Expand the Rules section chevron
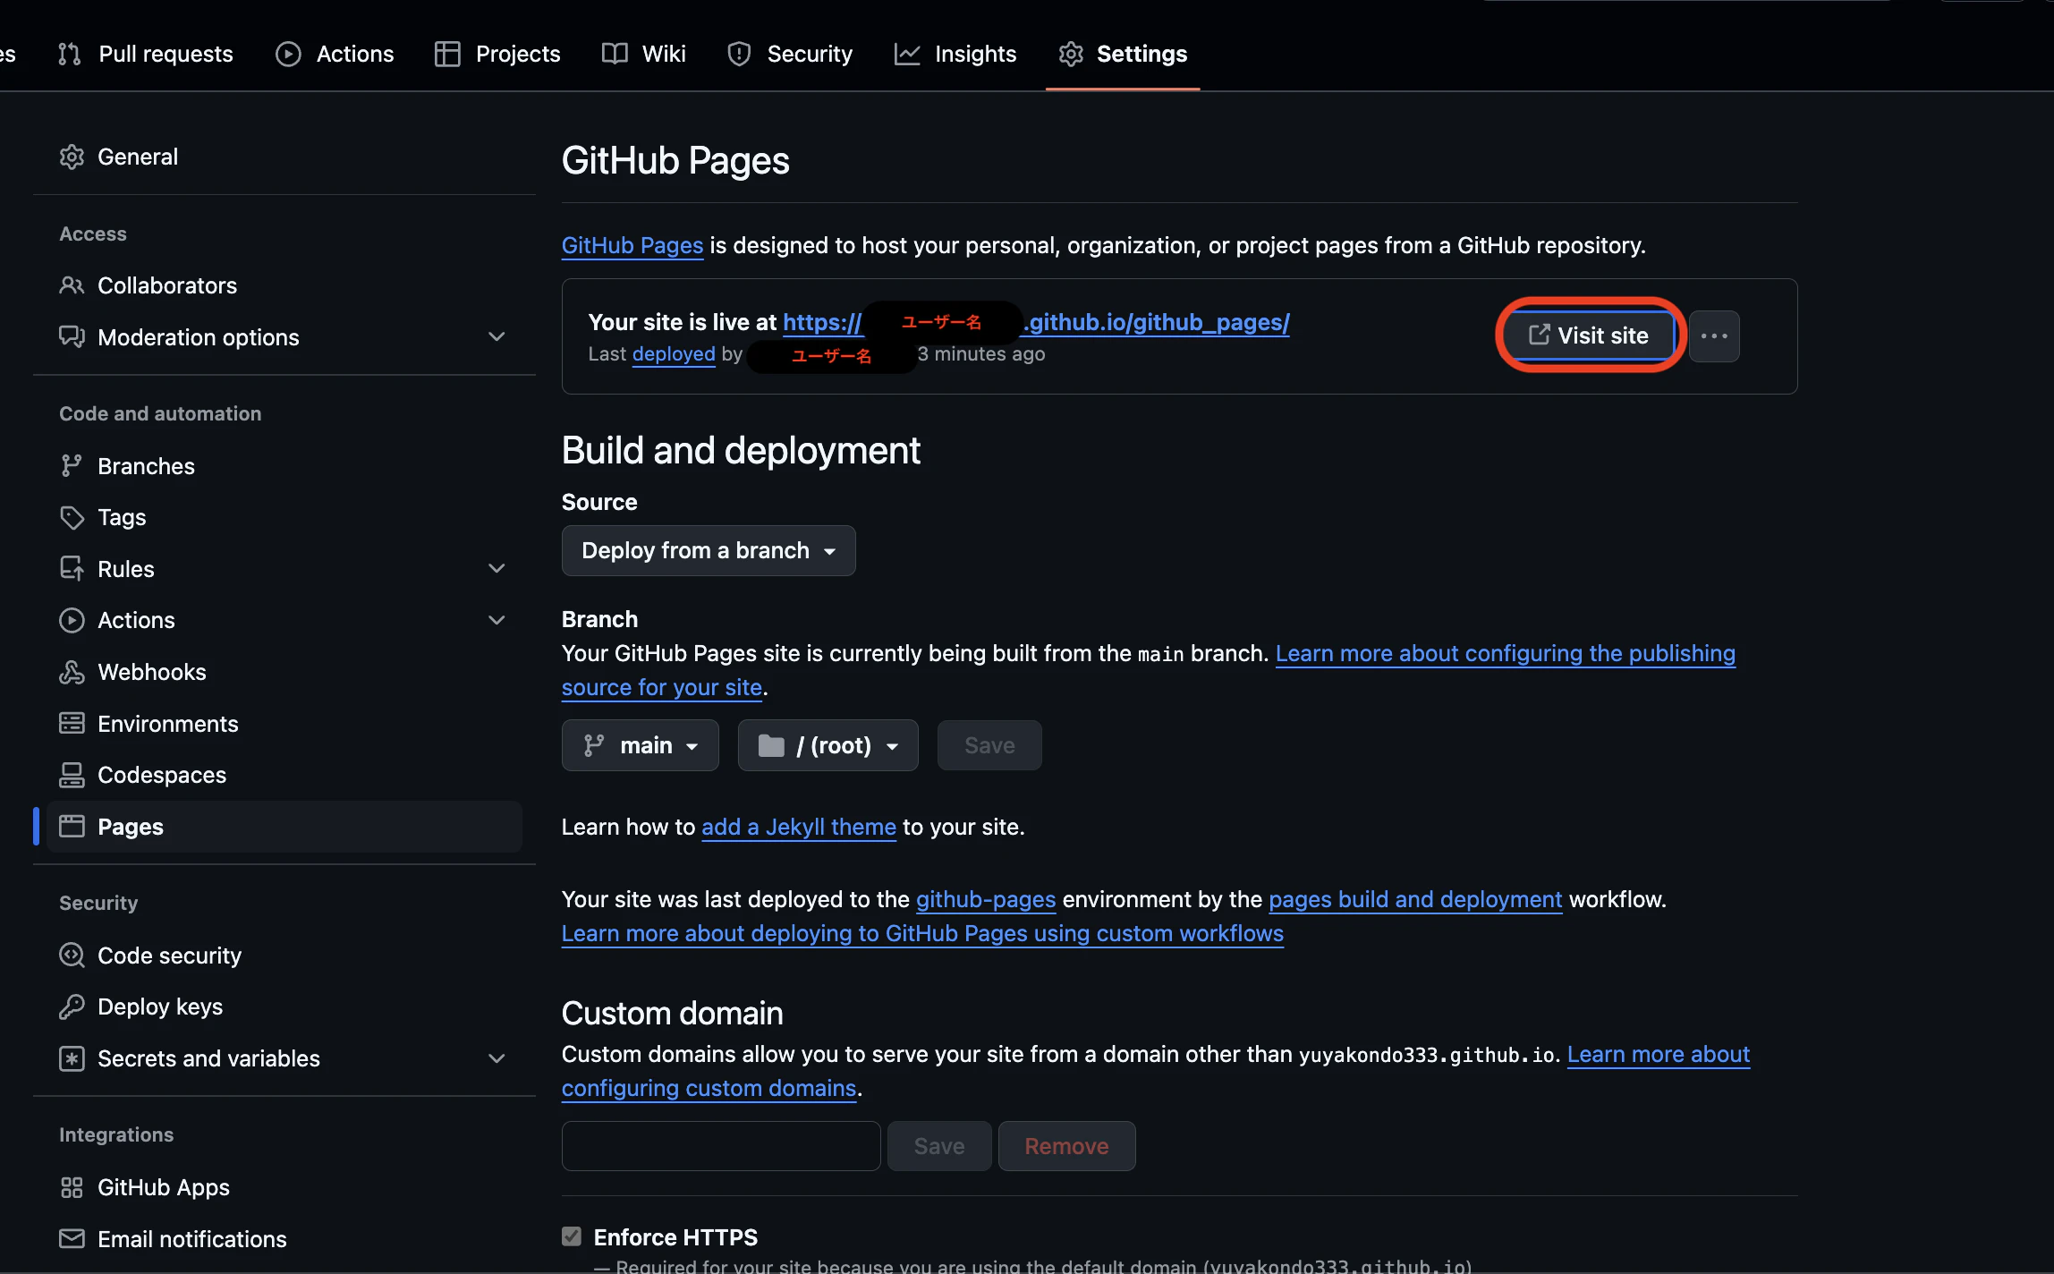The height and width of the screenshot is (1274, 2054). (x=497, y=569)
